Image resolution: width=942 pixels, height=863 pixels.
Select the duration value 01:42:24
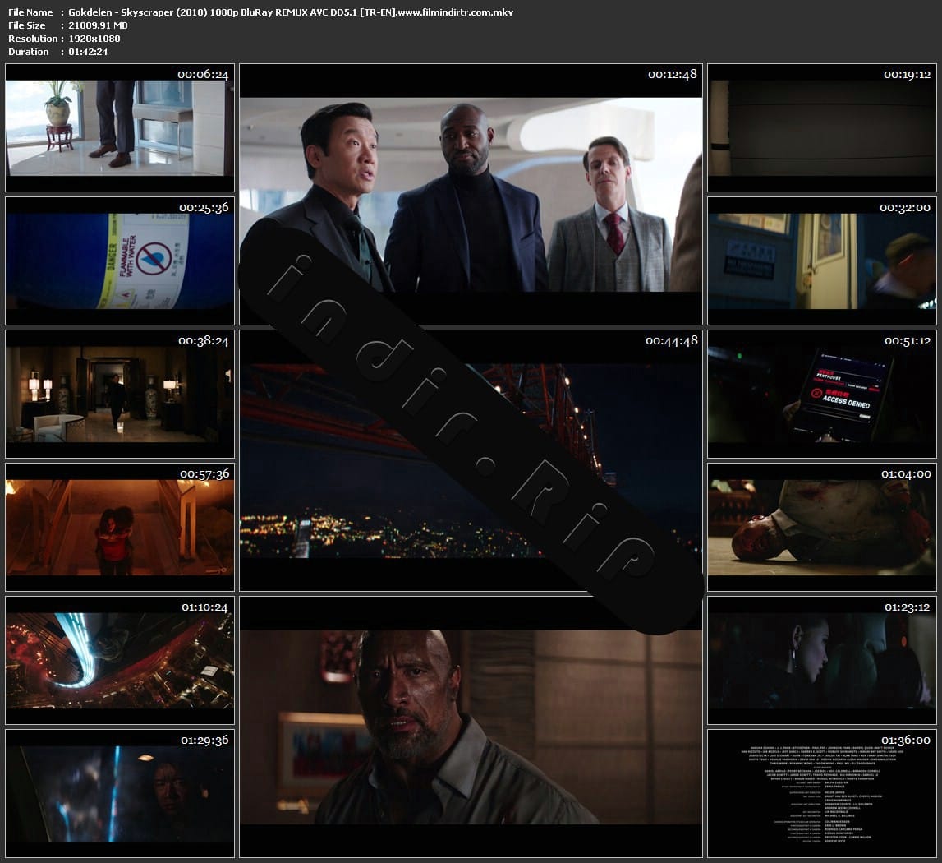(89, 52)
